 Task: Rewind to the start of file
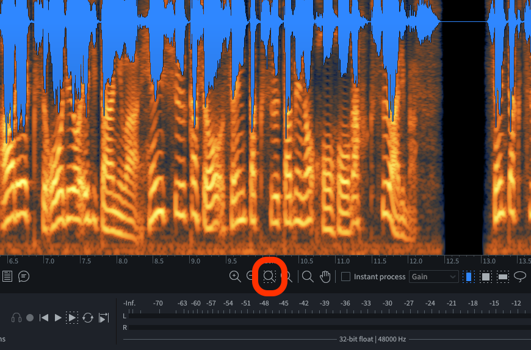pyautogui.click(x=44, y=318)
